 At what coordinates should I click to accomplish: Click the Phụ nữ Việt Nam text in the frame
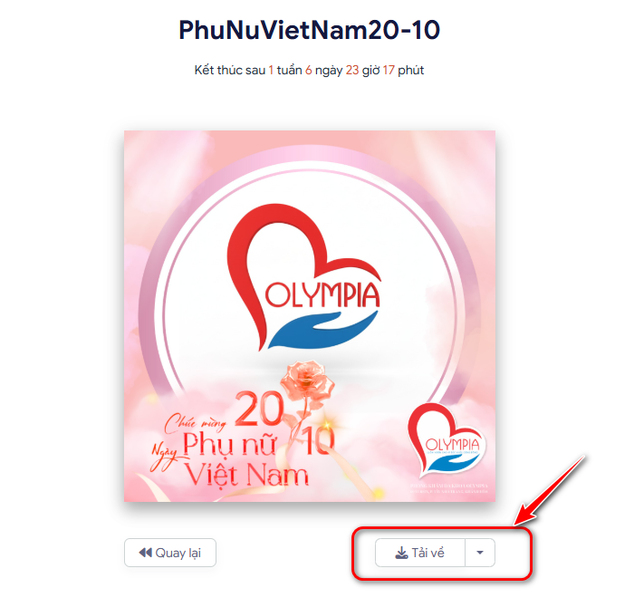(246, 459)
